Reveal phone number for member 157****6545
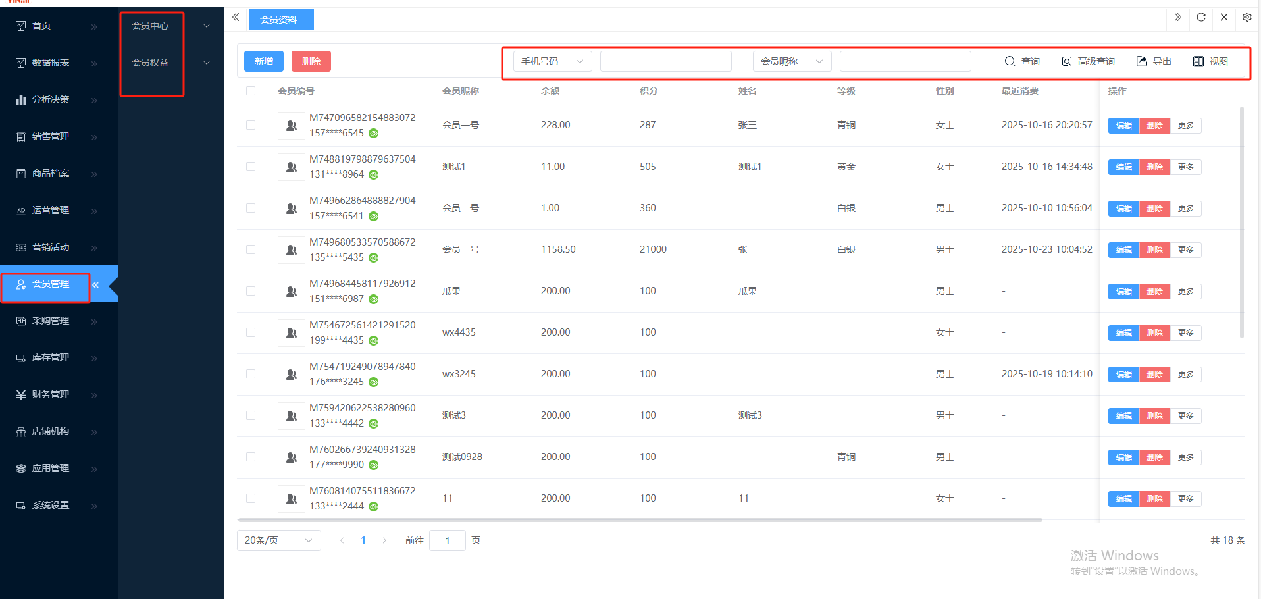Screen dimensions: 1261x599 pyautogui.click(x=374, y=134)
